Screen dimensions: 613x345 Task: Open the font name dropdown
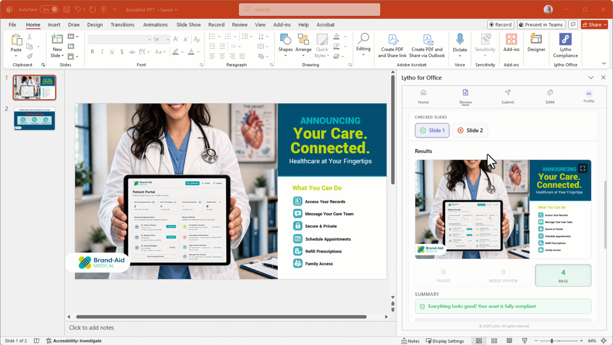click(149, 39)
